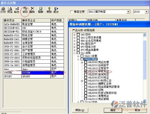Uncheck the (GL0204)审核凭证 permission

pos(86,71)
